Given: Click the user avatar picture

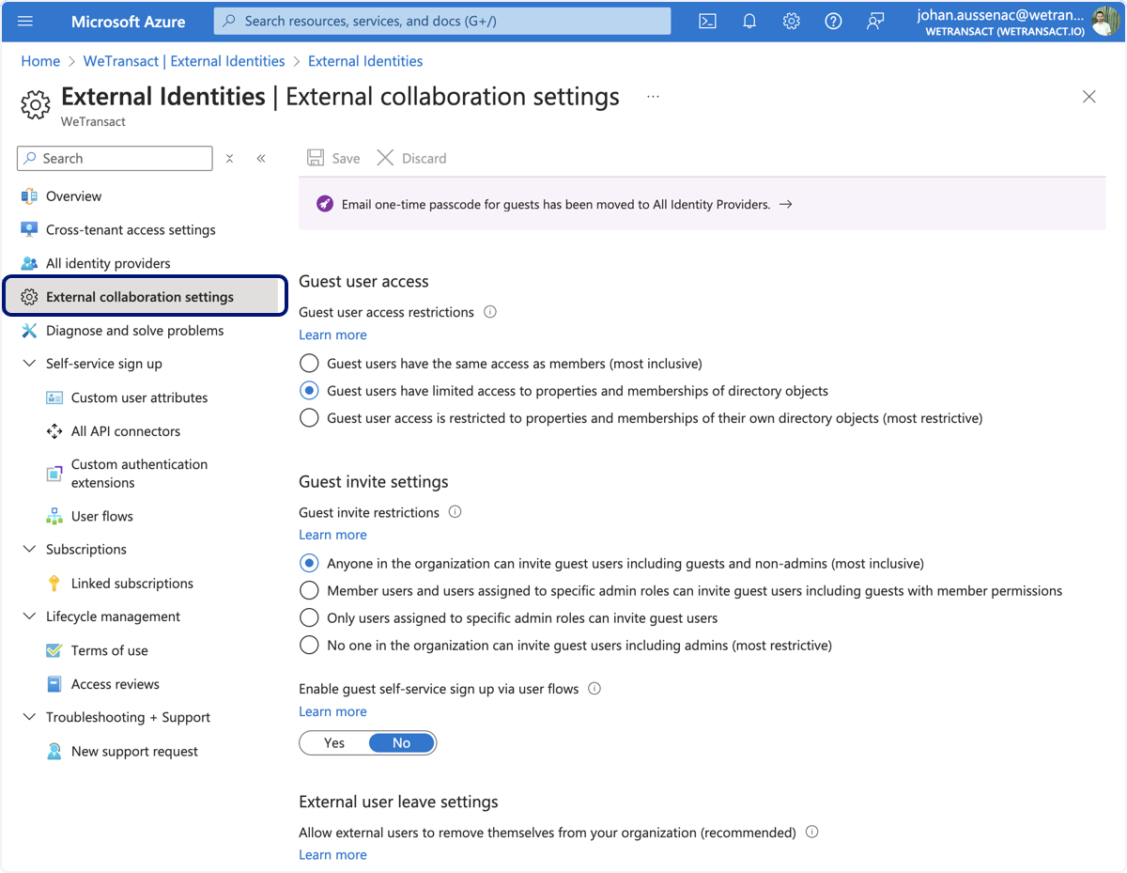Looking at the screenshot, I should [1105, 21].
